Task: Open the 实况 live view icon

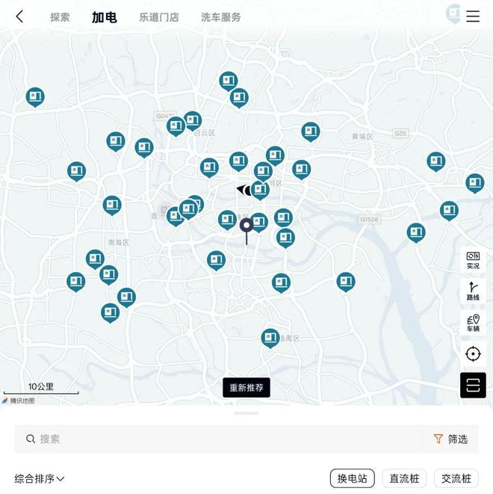Action: tap(473, 260)
